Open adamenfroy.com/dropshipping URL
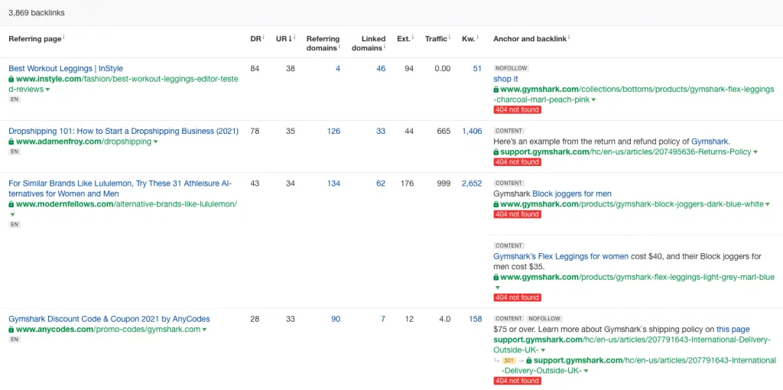The image size is (783, 390). [83, 141]
